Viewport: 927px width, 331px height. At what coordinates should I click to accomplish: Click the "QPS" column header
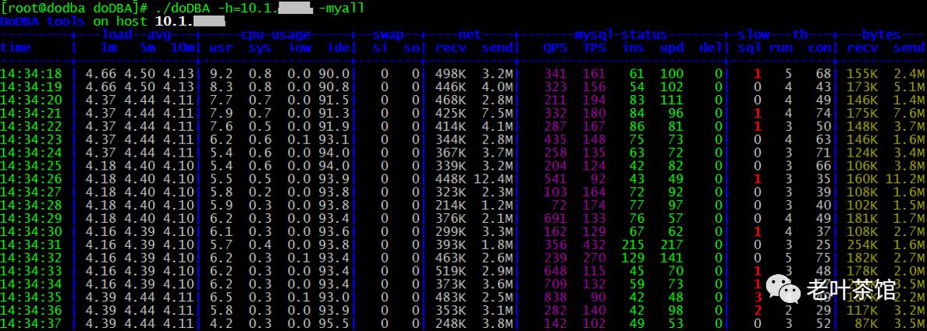click(555, 48)
